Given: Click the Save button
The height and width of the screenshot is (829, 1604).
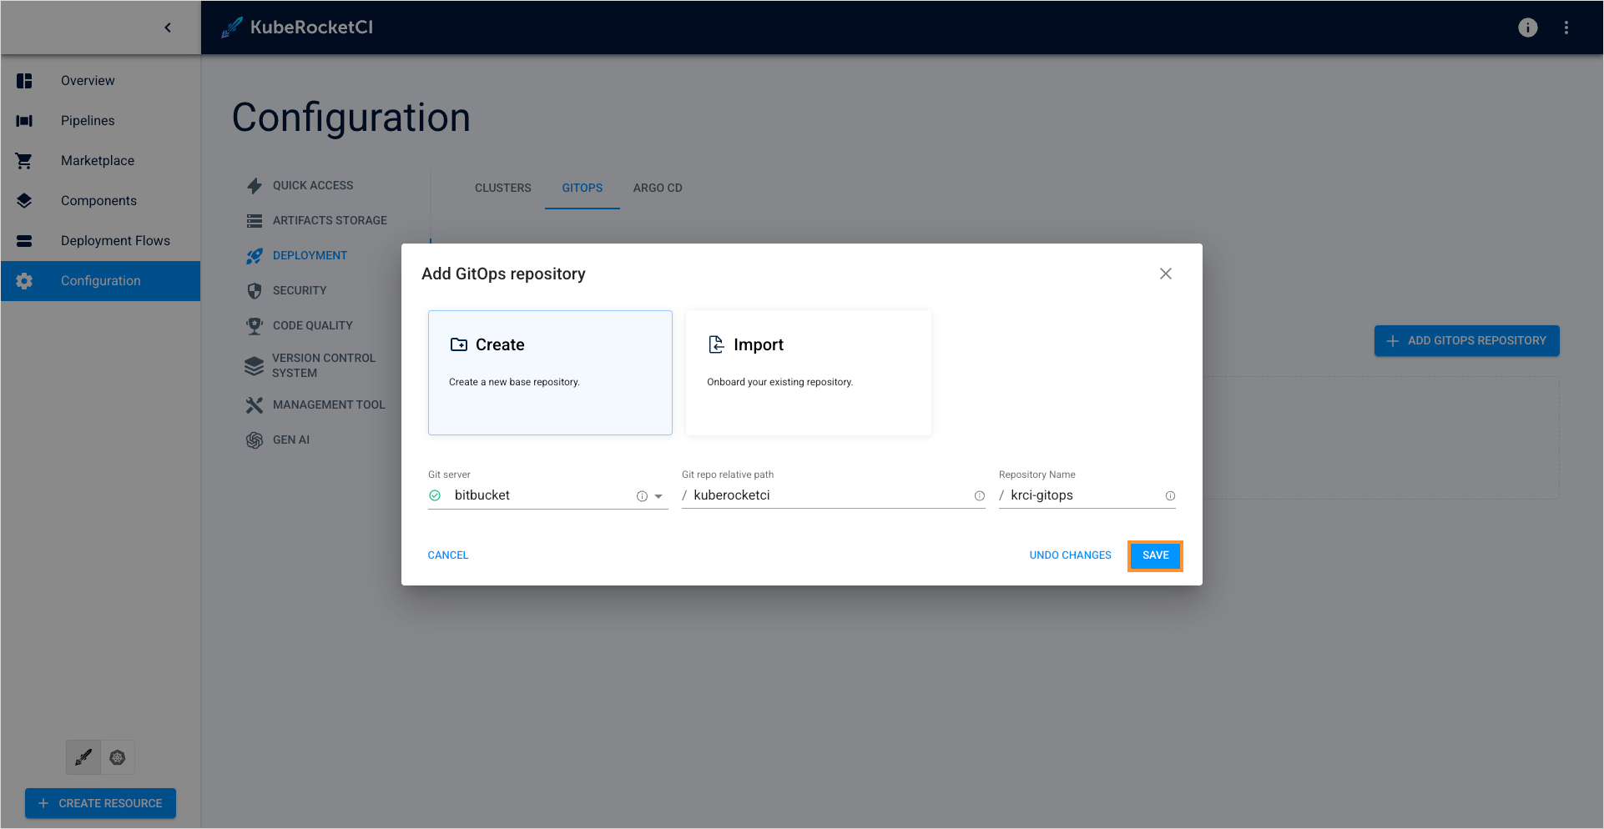Looking at the screenshot, I should (x=1155, y=555).
